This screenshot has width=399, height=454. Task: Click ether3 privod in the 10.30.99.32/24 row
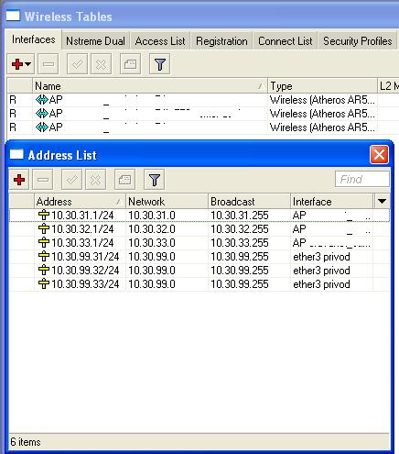pyautogui.click(x=321, y=271)
